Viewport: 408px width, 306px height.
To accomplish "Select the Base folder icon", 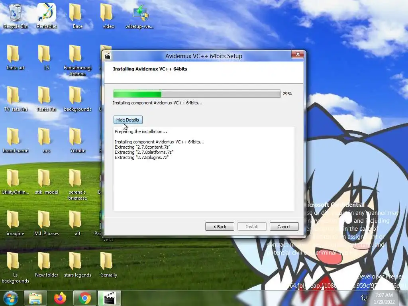I will (78, 16).
